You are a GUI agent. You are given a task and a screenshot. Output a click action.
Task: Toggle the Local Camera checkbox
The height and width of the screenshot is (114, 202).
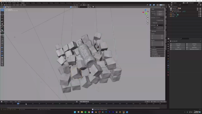[157, 18]
